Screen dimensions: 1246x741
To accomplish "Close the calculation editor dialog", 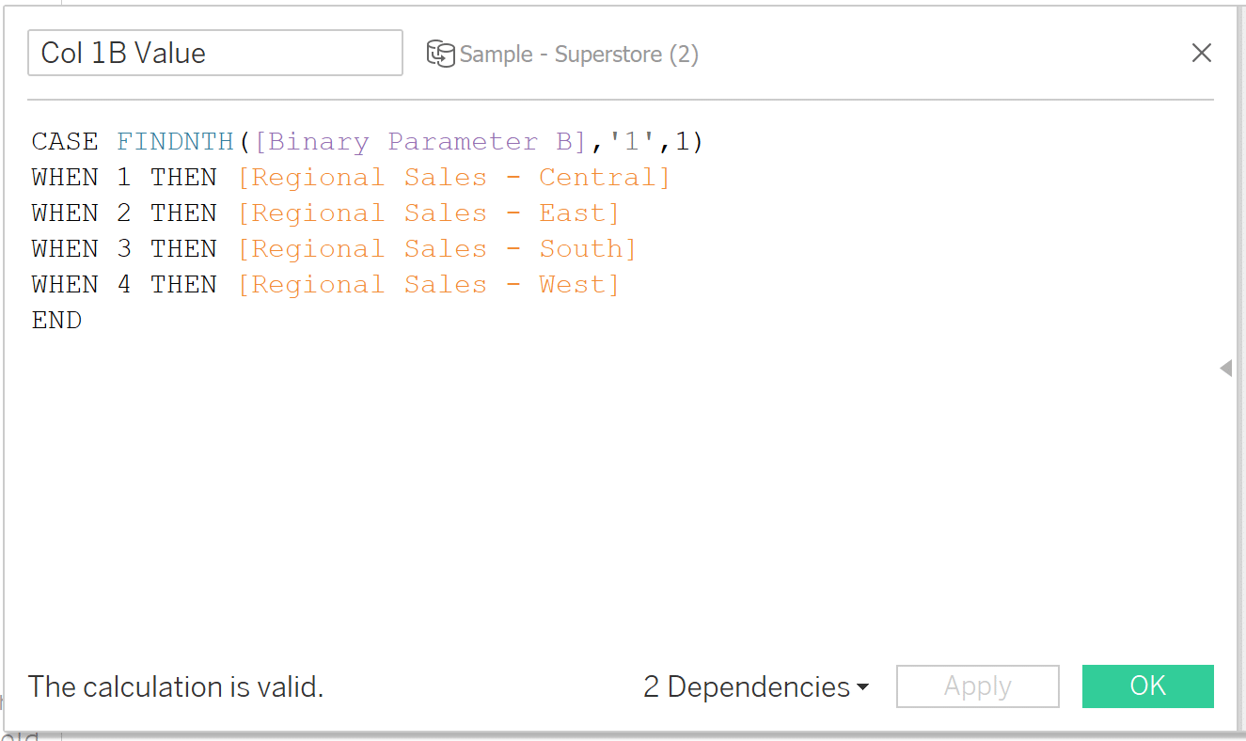I will (x=1202, y=53).
